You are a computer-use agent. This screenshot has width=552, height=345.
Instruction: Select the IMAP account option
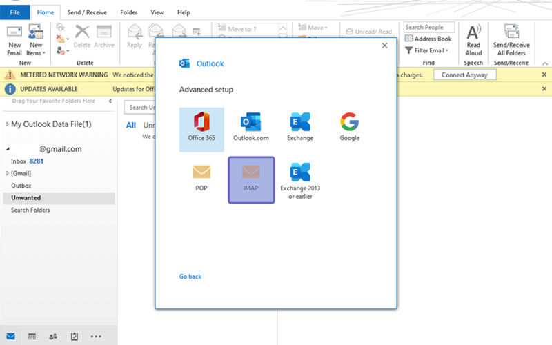pos(251,180)
